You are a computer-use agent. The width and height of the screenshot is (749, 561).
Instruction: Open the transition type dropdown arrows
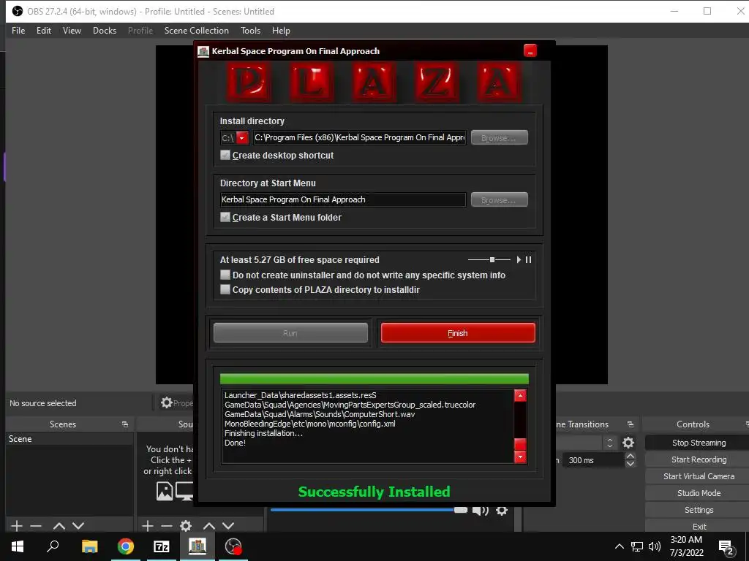609,443
